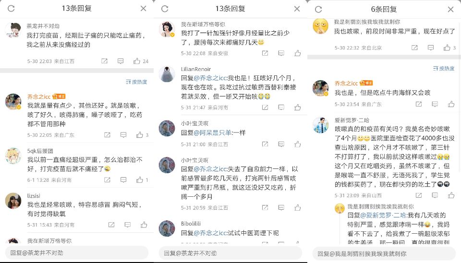Click the 回复@茶龙井不对劲 input in left panel
This screenshot has width=461, height=263.
77,253
